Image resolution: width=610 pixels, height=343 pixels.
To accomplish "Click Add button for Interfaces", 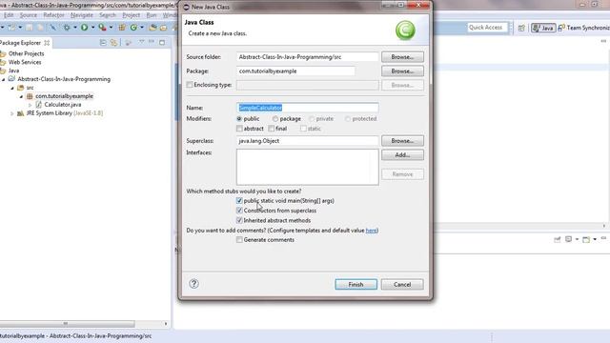I will pyautogui.click(x=402, y=154).
